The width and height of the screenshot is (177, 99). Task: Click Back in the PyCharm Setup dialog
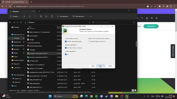(93, 66)
